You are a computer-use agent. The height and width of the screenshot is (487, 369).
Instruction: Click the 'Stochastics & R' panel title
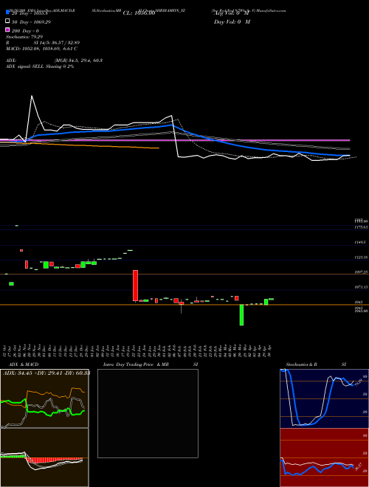pos(301,365)
